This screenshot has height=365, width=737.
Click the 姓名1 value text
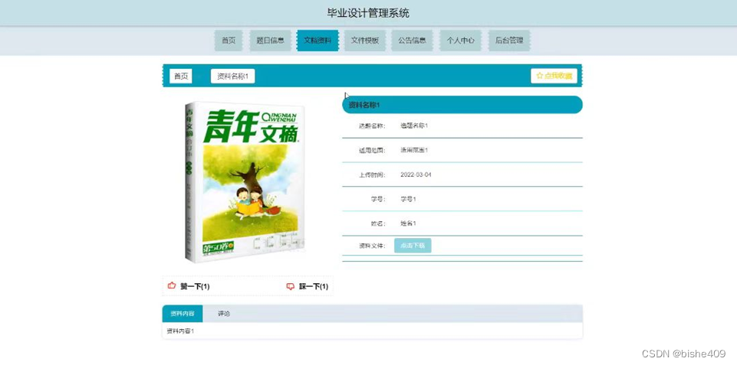pyautogui.click(x=409, y=223)
